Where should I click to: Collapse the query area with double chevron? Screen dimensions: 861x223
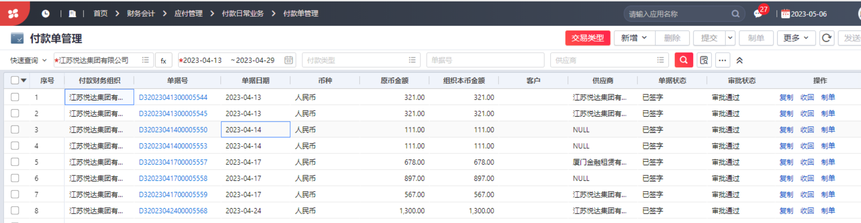click(x=740, y=60)
